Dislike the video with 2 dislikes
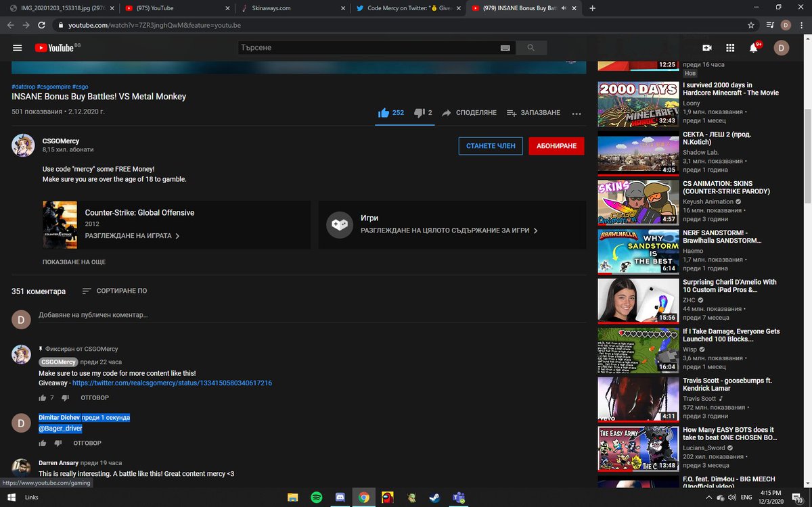This screenshot has height=507, width=812. pos(423,113)
